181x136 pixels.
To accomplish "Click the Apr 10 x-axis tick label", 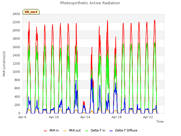I will coord(54,117).
